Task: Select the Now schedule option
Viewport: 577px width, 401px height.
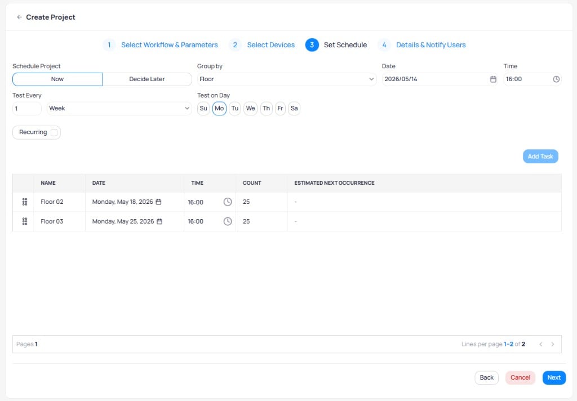Action: click(x=57, y=79)
